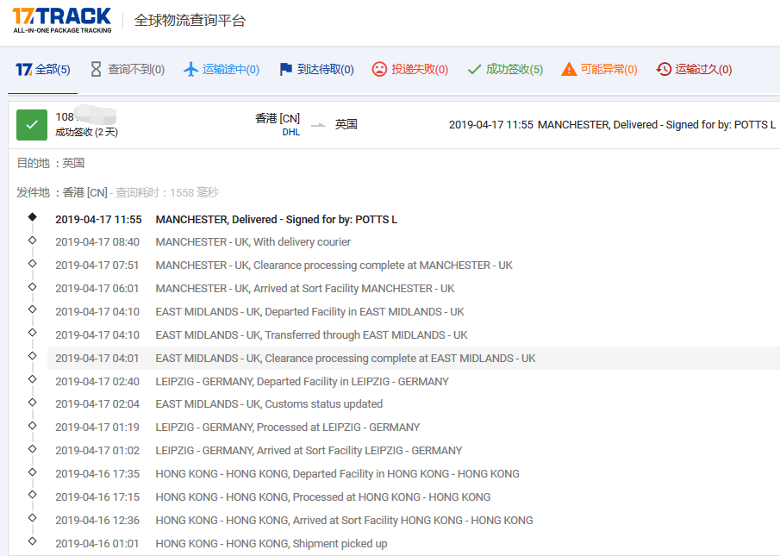The width and height of the screenshot is (780, 556).
Task: Select the 全部(5) tab
Action: tap(43, 70)
